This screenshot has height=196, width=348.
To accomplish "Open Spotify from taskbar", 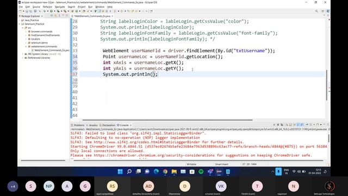I will 201,171.
